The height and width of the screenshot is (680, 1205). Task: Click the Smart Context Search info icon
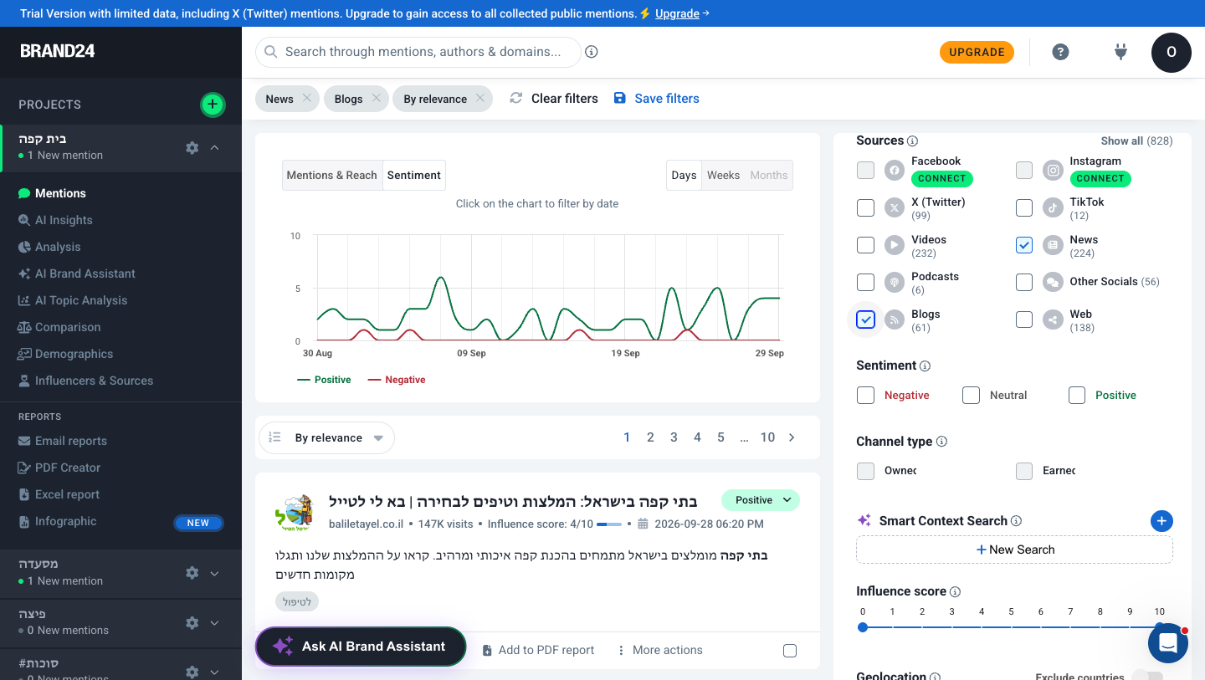click(x=1016, y=521)
